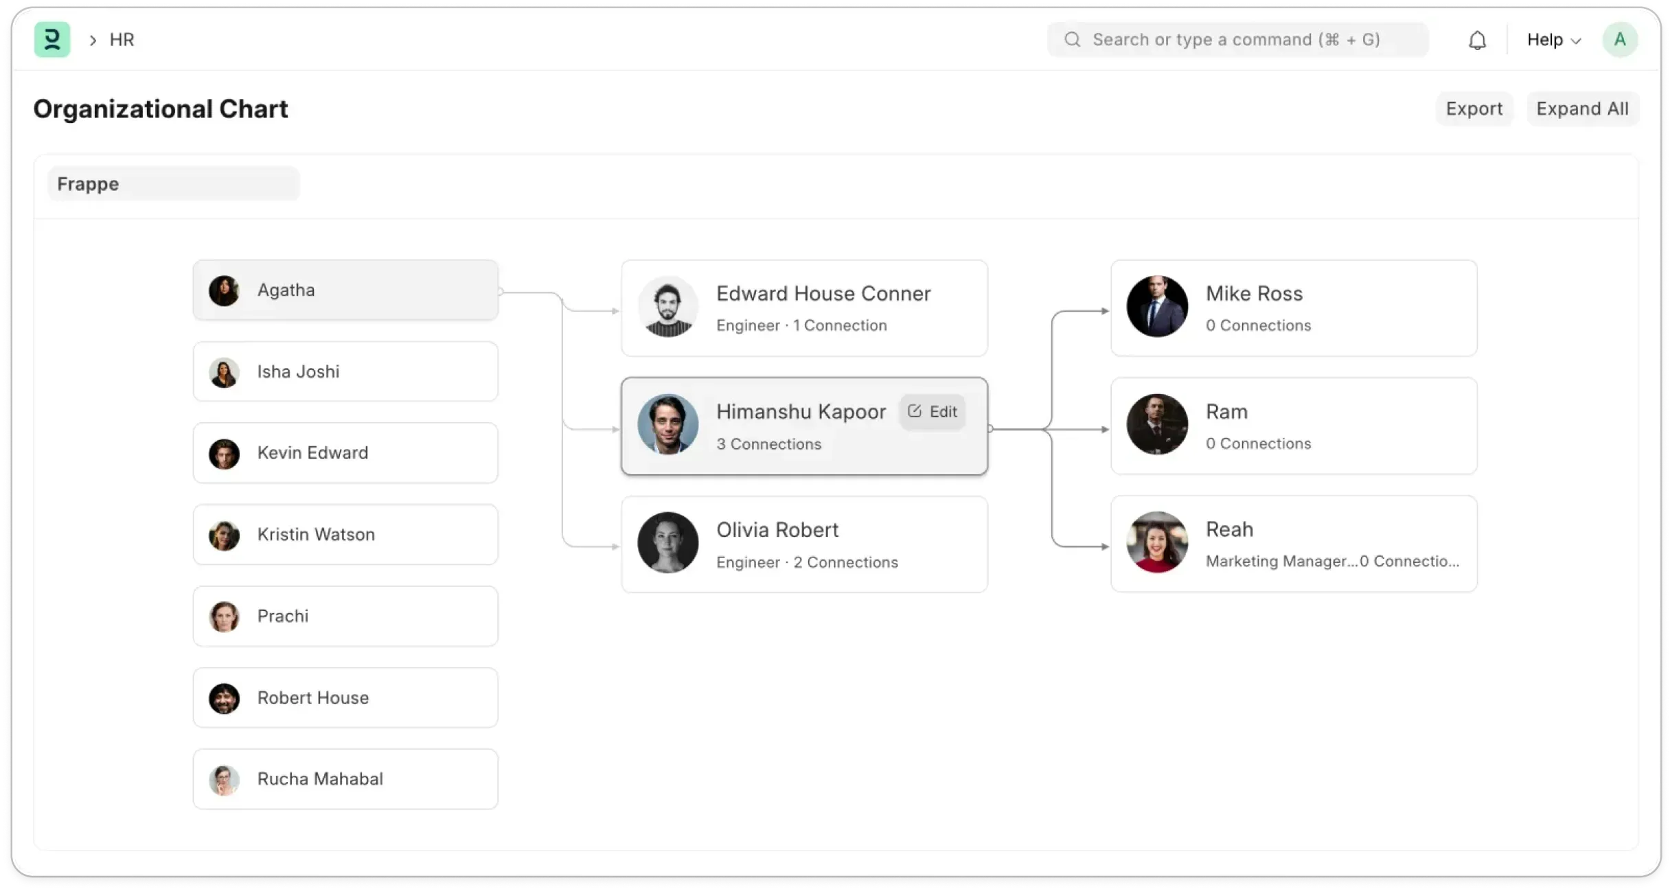Click the Expand All button
1670x889 pixels.
click(x=1582, y=108)
